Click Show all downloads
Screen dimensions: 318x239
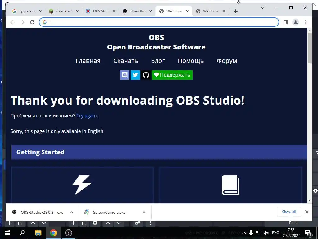[x=289, y=212]
